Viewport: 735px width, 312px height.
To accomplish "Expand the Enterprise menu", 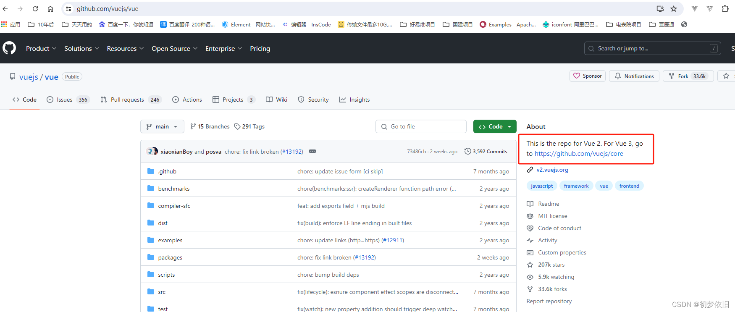I will tap(223, 48).
